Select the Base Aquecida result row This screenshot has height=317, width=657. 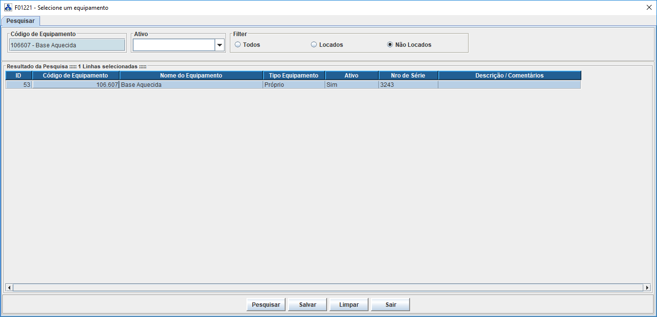(191, 85)
